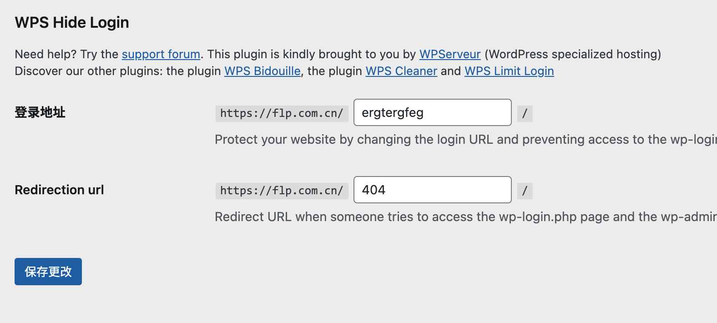Click the wp-login.php redirect description text
The width and height of the screenshot is (717, 323).
point(455,217)
